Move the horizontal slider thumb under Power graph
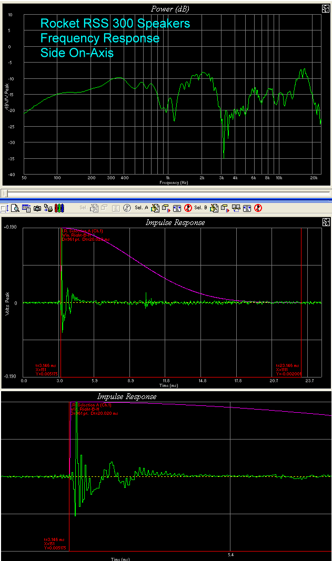332x561 pixels. [5, 193]
